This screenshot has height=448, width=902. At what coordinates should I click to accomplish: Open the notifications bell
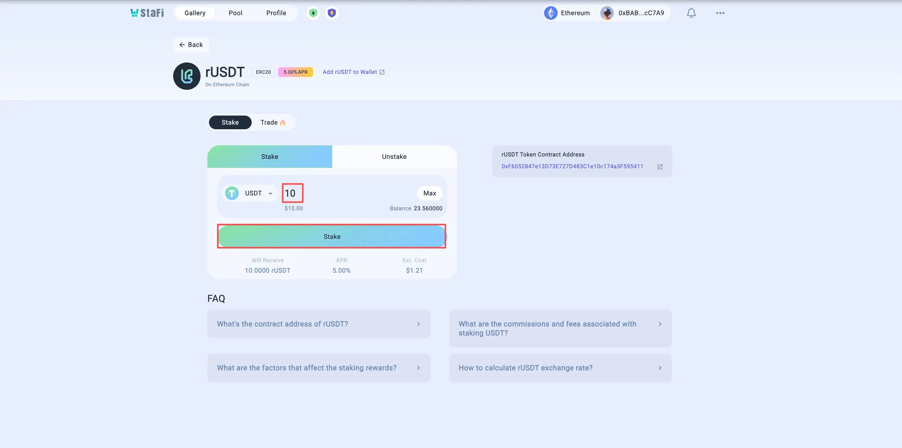point(691,13)
